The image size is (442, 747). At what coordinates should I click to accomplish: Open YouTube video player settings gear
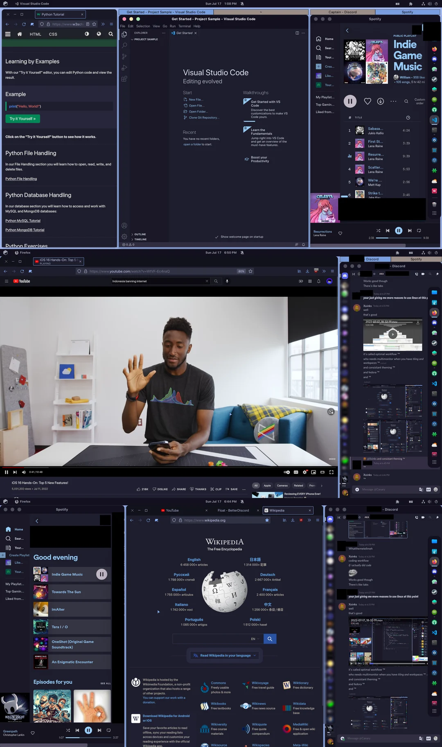(x=304, y=472)
